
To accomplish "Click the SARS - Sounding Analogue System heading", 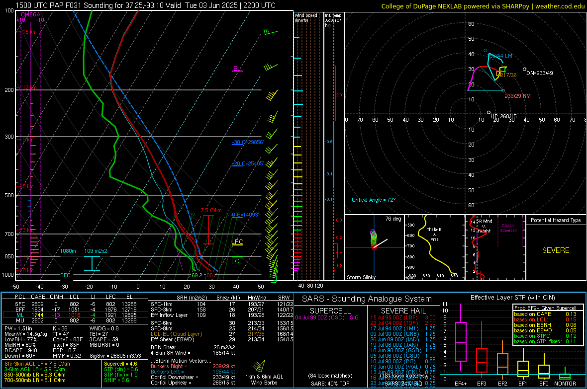I will pyautogui.click(x=367, y=299).
